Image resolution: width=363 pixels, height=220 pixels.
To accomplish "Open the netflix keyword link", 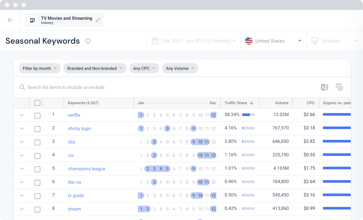I will [x=74, y=115].
